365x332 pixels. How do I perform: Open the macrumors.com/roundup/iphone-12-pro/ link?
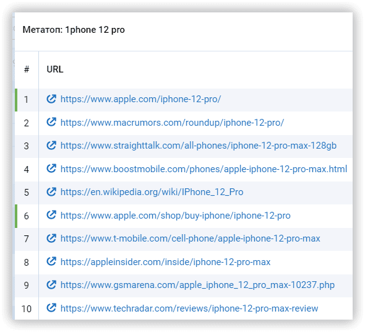[172, 123]
